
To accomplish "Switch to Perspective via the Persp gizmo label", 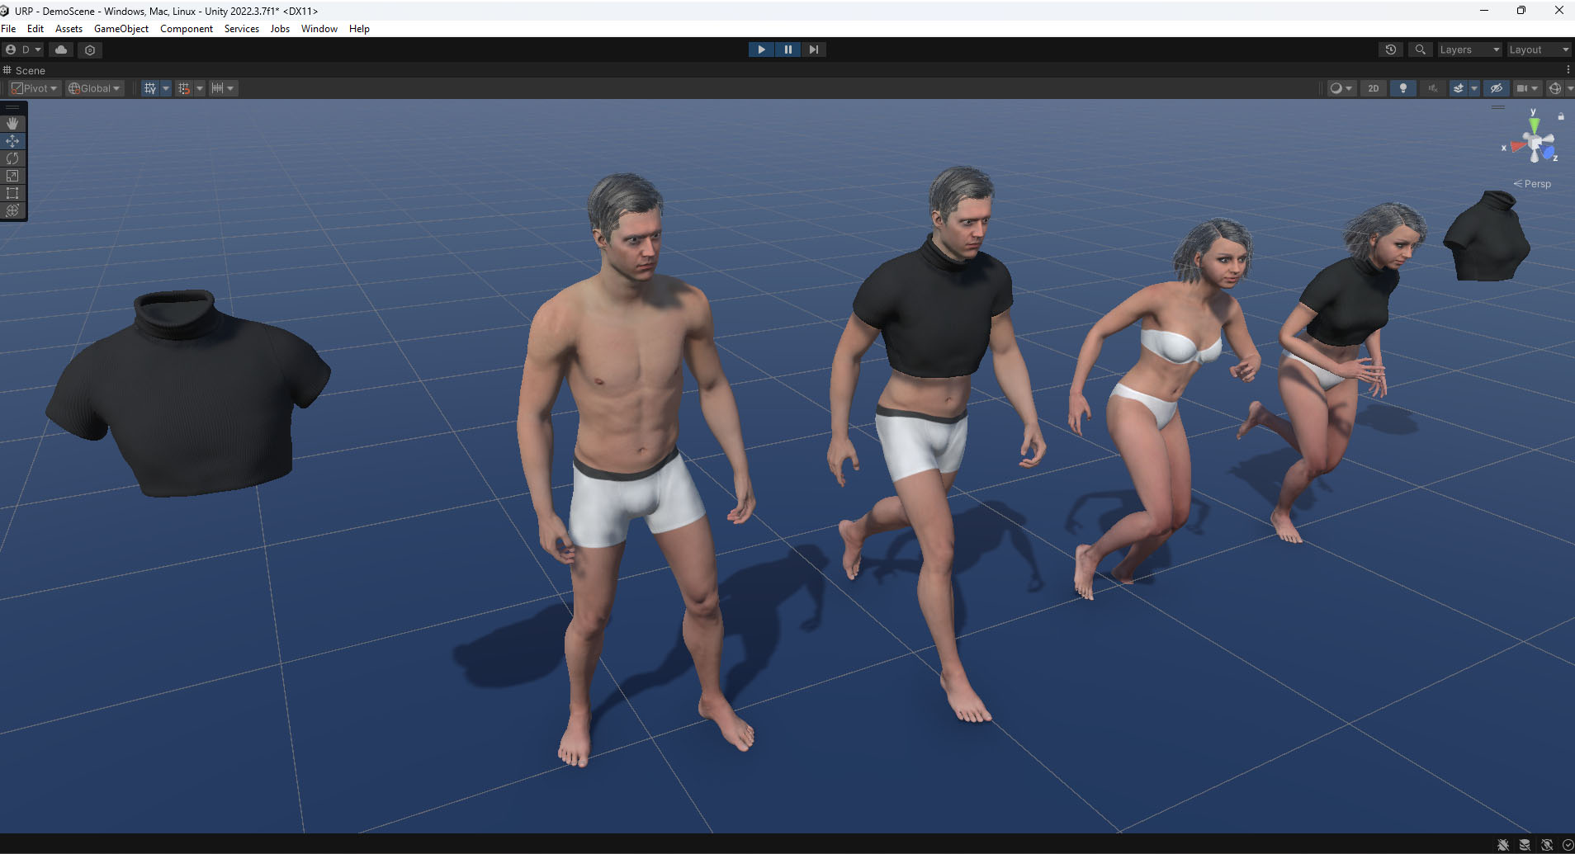I will [1534, 183].
